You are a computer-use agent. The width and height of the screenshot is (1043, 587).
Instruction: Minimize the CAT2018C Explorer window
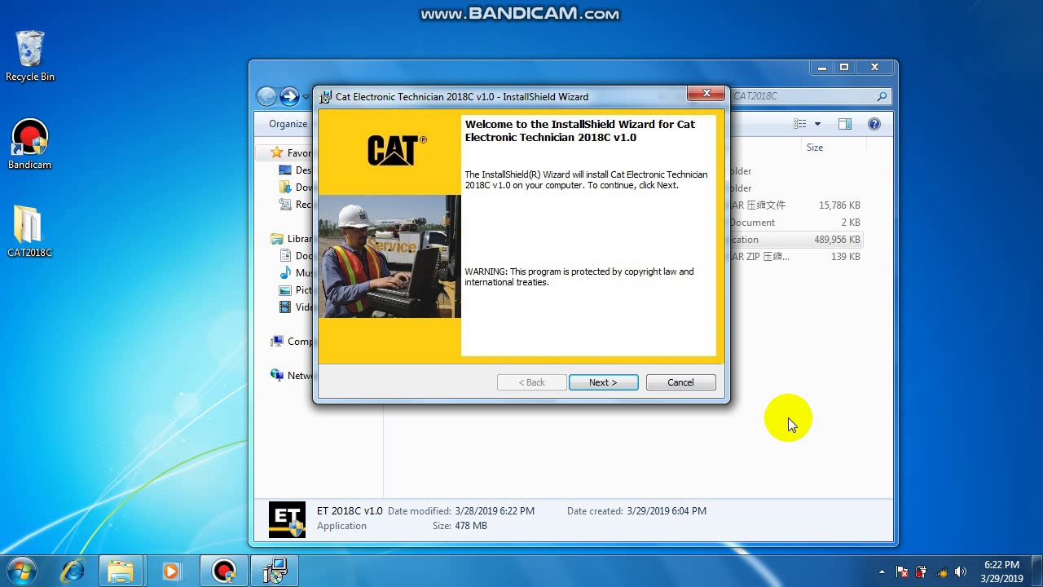coord(821,67)
